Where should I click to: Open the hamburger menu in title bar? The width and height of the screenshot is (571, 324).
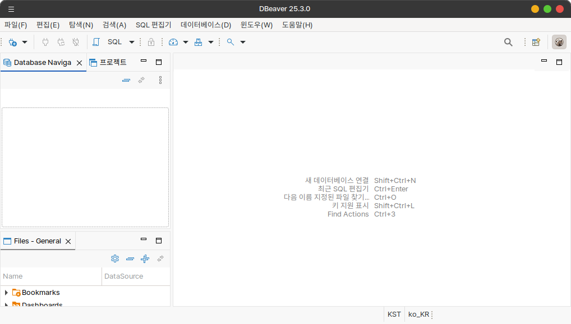pos(11,9)
